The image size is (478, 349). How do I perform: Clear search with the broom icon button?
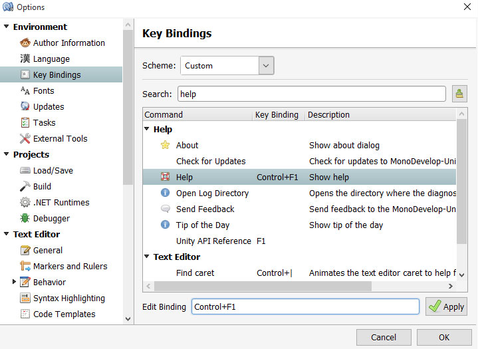tap(459, 94)
